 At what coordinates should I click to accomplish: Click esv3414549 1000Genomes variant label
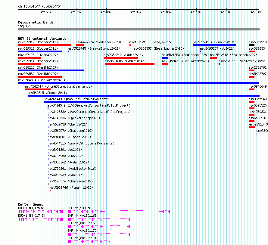[89, 105]
